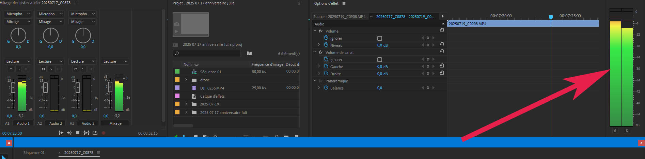Click the stop button in mixer transport
This screenshot has height=159, width=645.
(x=78, y=133)
